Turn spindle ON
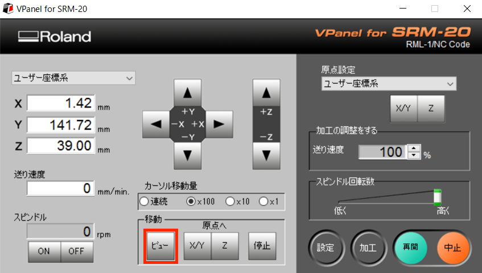Viewport: 482px width, 273px height. tap(44, 251)
